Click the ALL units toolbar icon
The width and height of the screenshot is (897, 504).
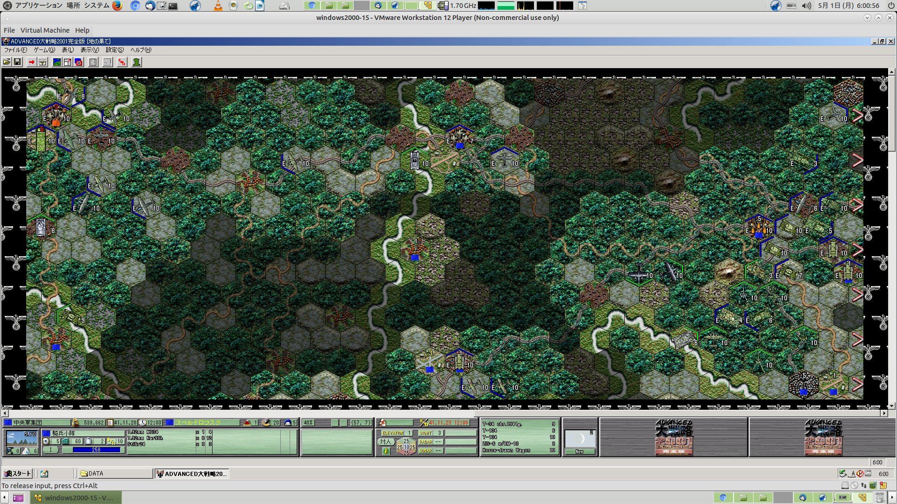point(107,62)
